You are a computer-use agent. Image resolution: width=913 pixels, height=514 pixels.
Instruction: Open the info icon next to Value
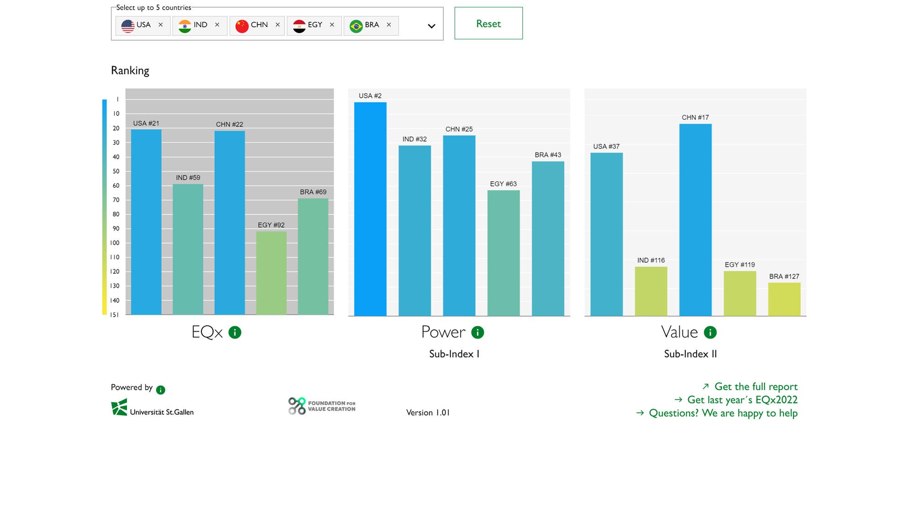click(710, 332)
